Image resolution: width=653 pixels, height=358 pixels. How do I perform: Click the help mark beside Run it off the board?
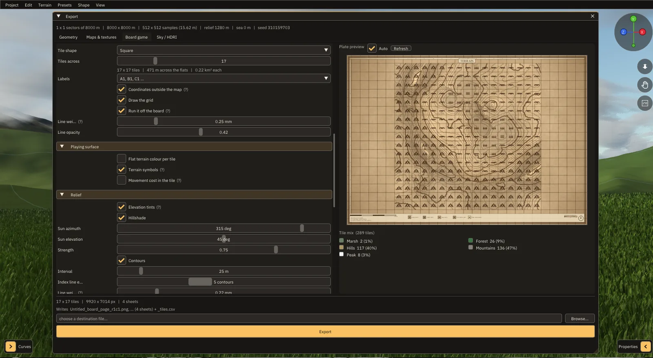point(168,111)
